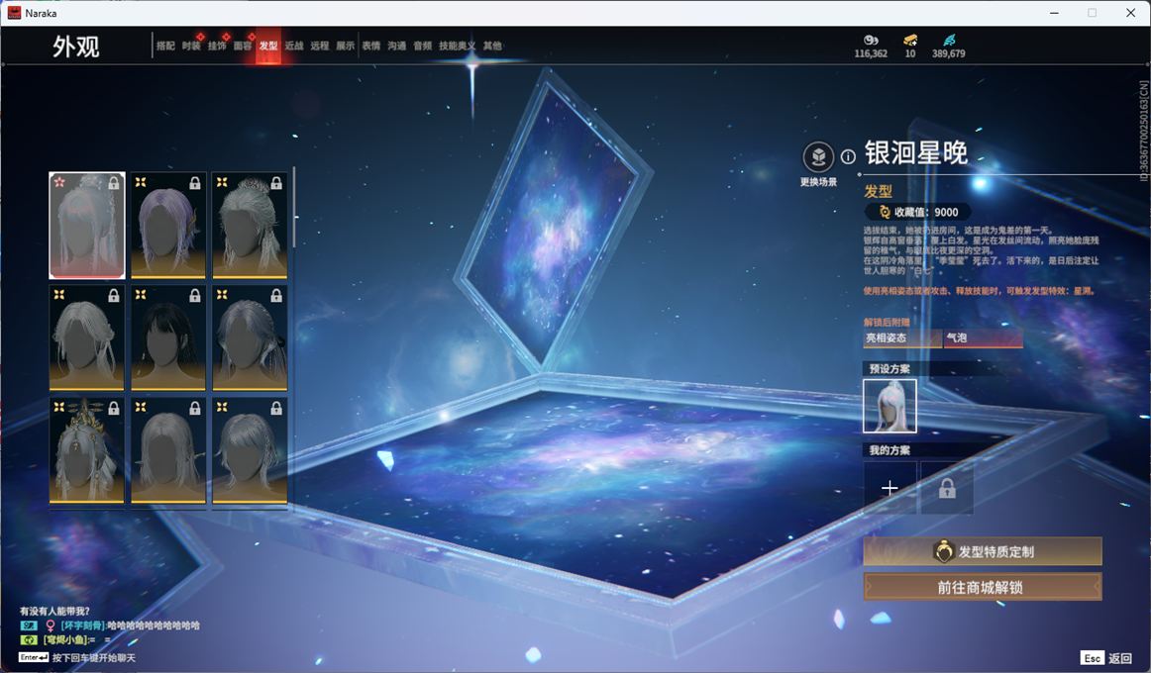Click the blue chat channel badge
This screenshot has height=673, width=1151.
click(x=29, y=625)
